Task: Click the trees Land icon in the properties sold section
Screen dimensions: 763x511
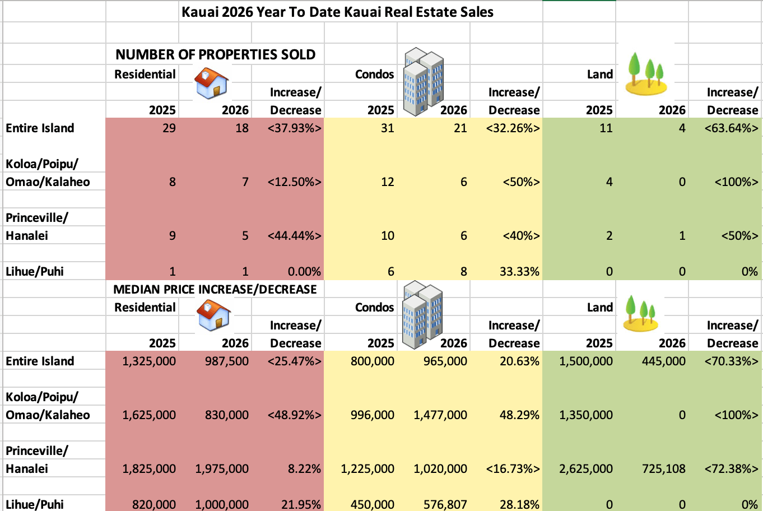Action: click(646, 73)
